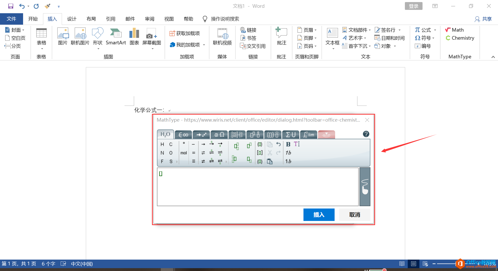
Task: Click the MathType help question mark
Action: click(366, 134)
